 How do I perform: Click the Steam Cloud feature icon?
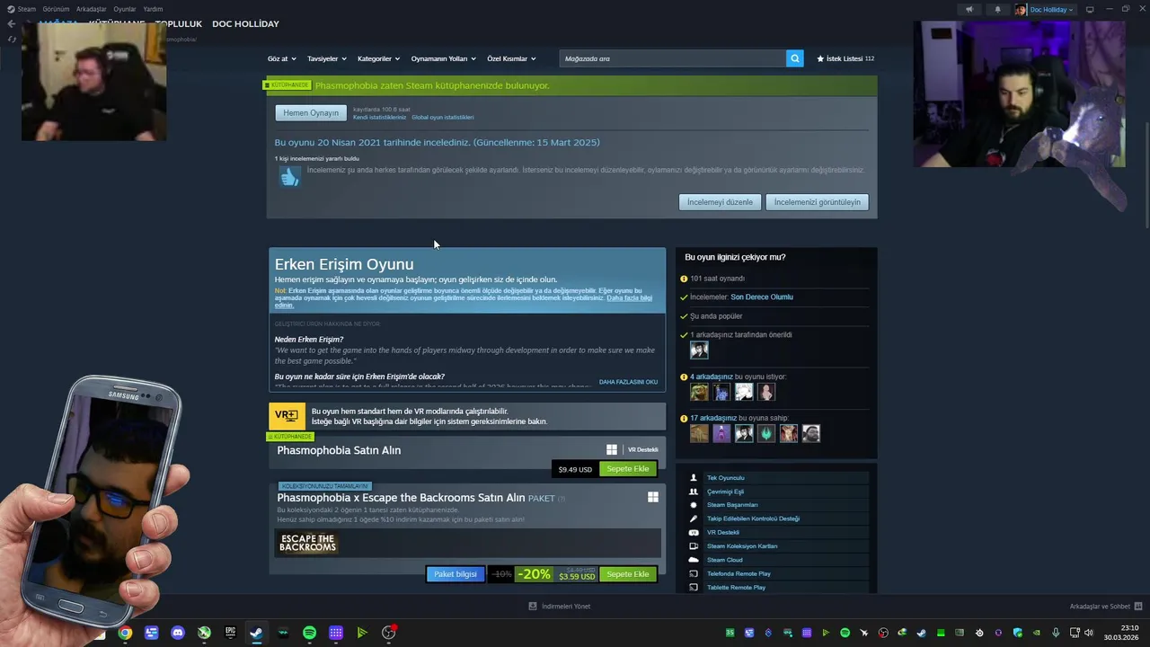693,560
